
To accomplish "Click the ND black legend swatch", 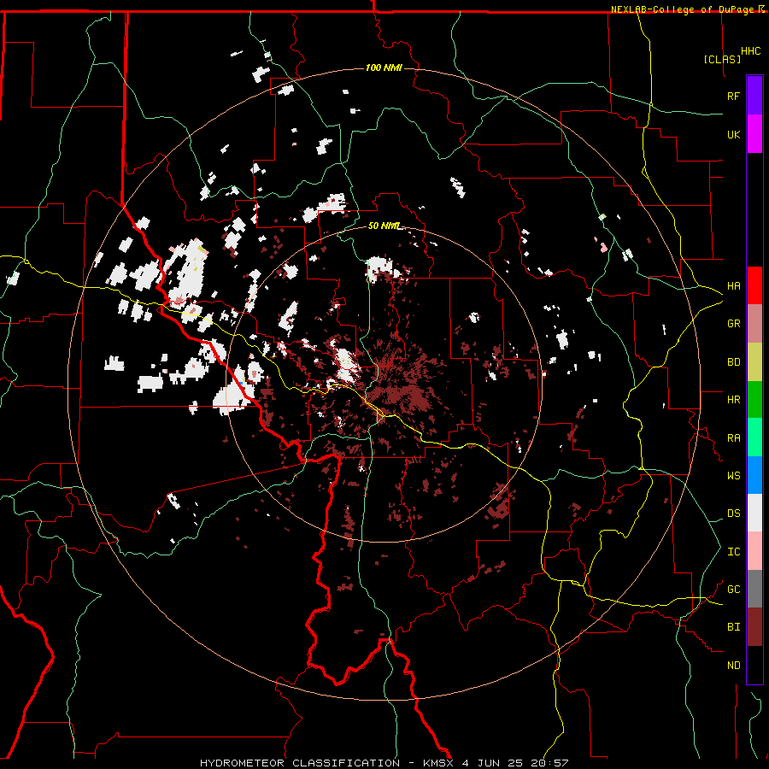I will point(754,665).
